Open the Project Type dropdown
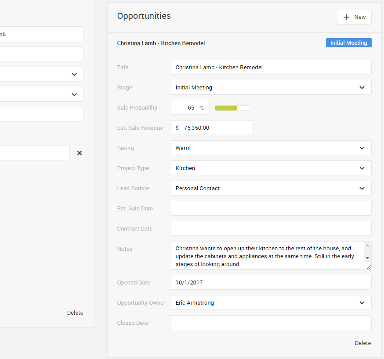Screen dimensions: 384x359 (270, 168)
